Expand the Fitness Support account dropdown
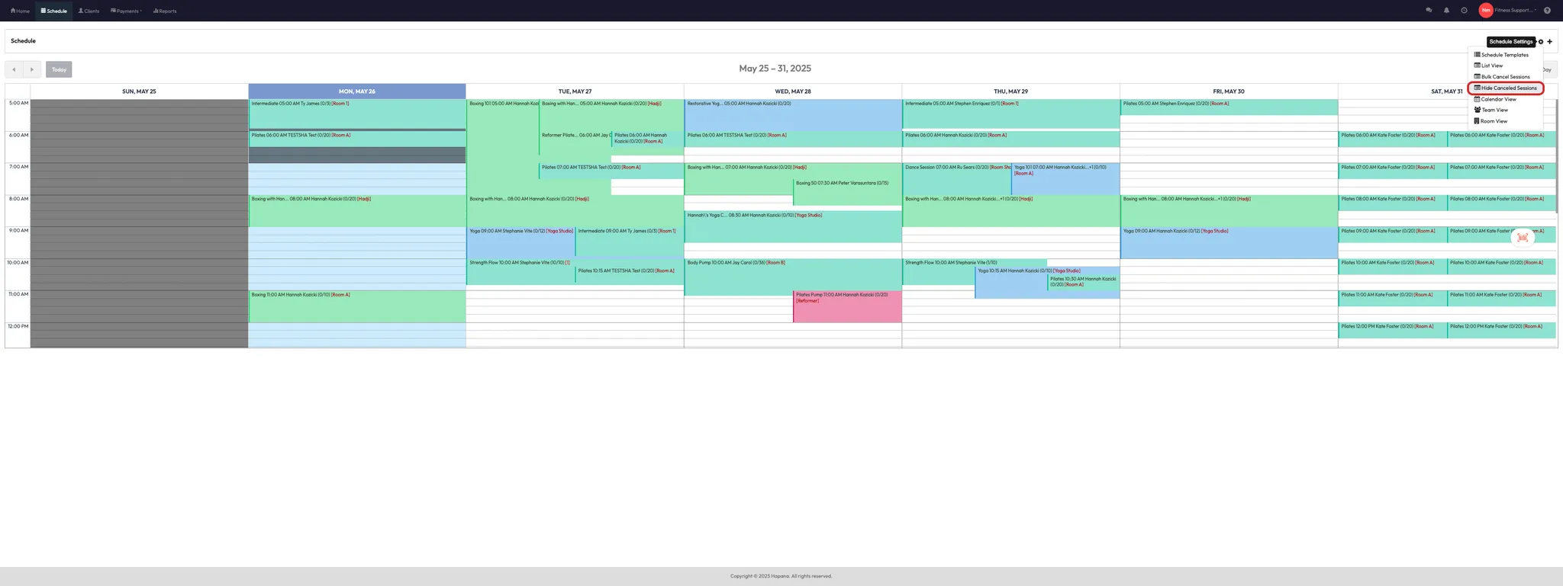 coord(1516,11)
